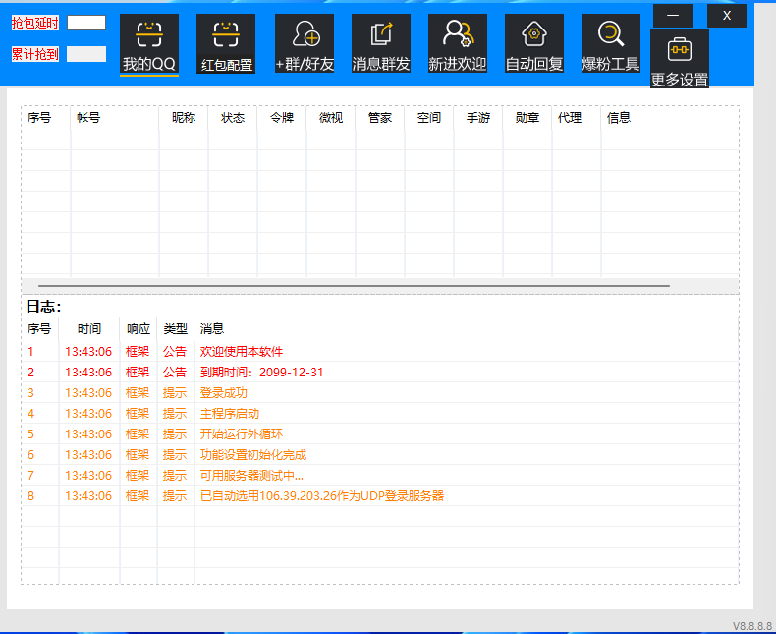
Task: Select the 管家 column header
Action: [380, 118]
